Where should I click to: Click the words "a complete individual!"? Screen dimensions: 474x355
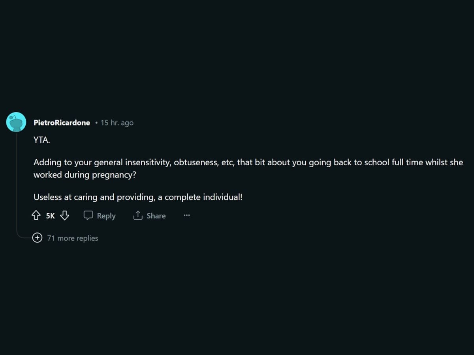click(200, 197)
